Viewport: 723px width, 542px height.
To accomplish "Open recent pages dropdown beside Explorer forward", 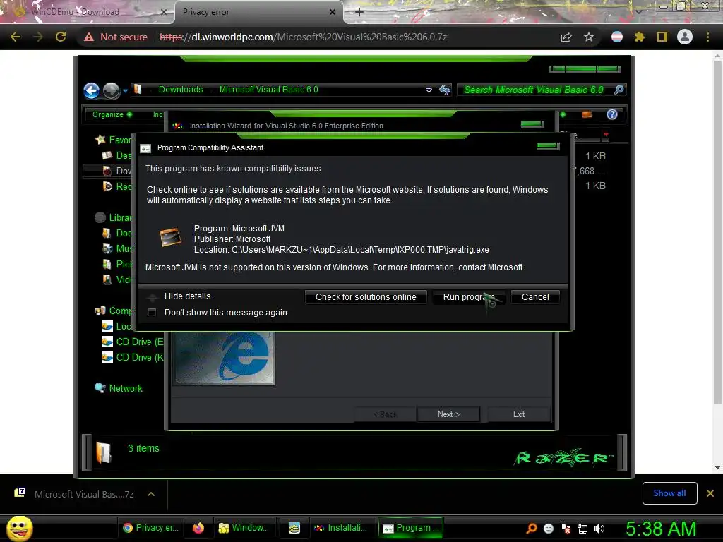I will click(x=125, y=91).
